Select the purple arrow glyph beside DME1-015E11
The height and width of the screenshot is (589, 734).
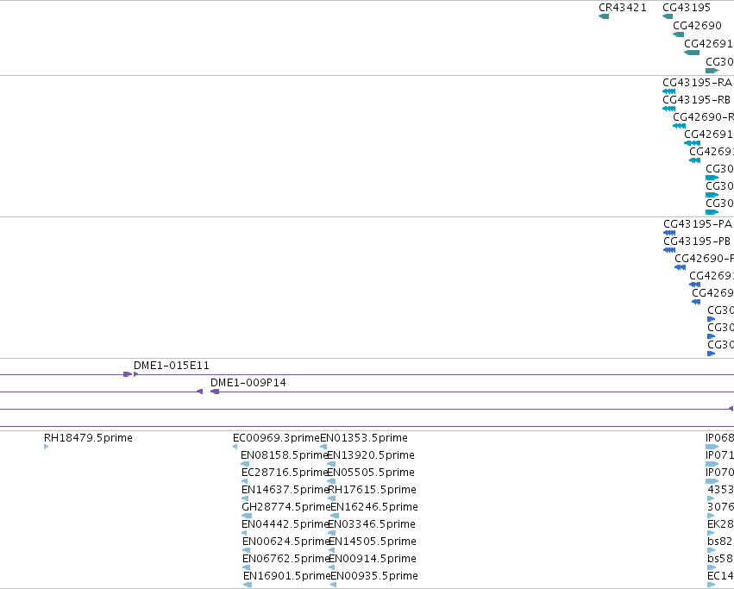pyautogui.click(x=135, y=374)
